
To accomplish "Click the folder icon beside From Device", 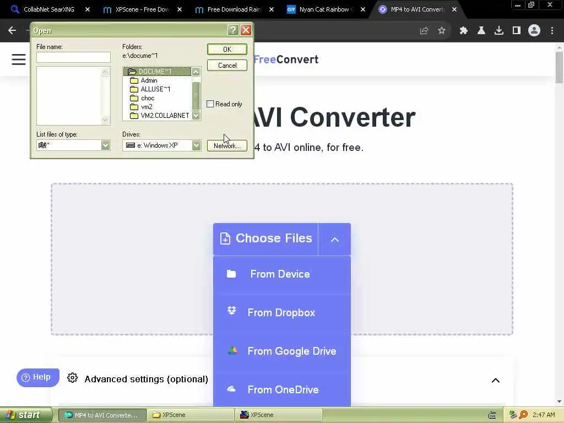I will coord(231,274).
